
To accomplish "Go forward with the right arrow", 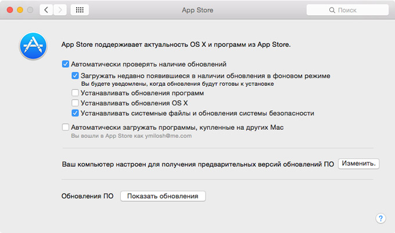I will tap(59, 10).
